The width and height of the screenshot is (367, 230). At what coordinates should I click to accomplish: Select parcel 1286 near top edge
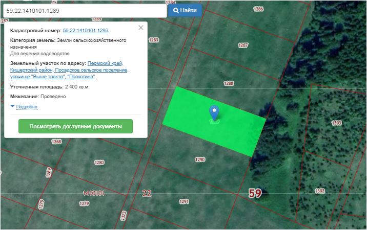(258, 9)
